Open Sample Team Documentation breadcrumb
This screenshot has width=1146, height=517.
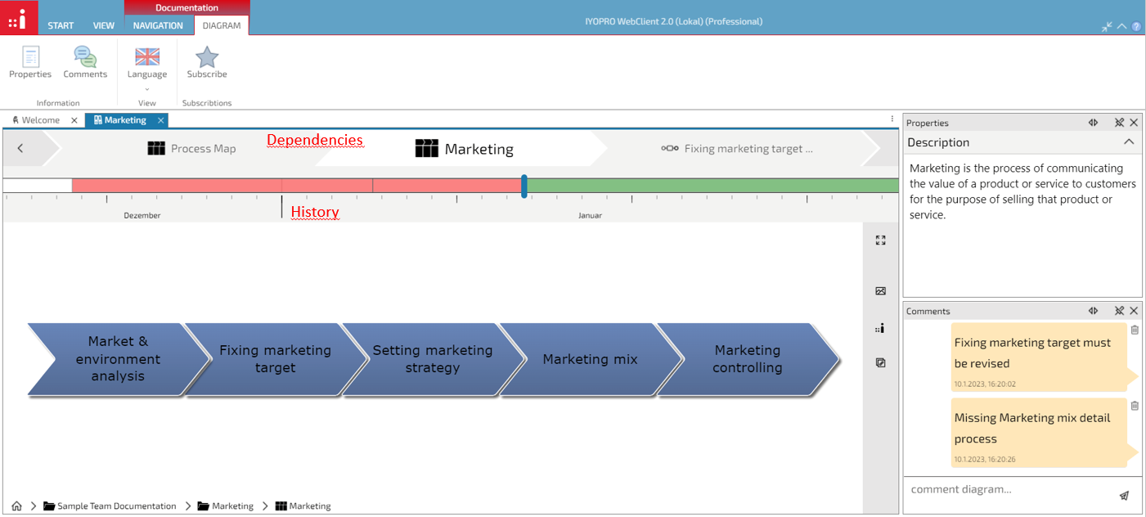[110, 506]
